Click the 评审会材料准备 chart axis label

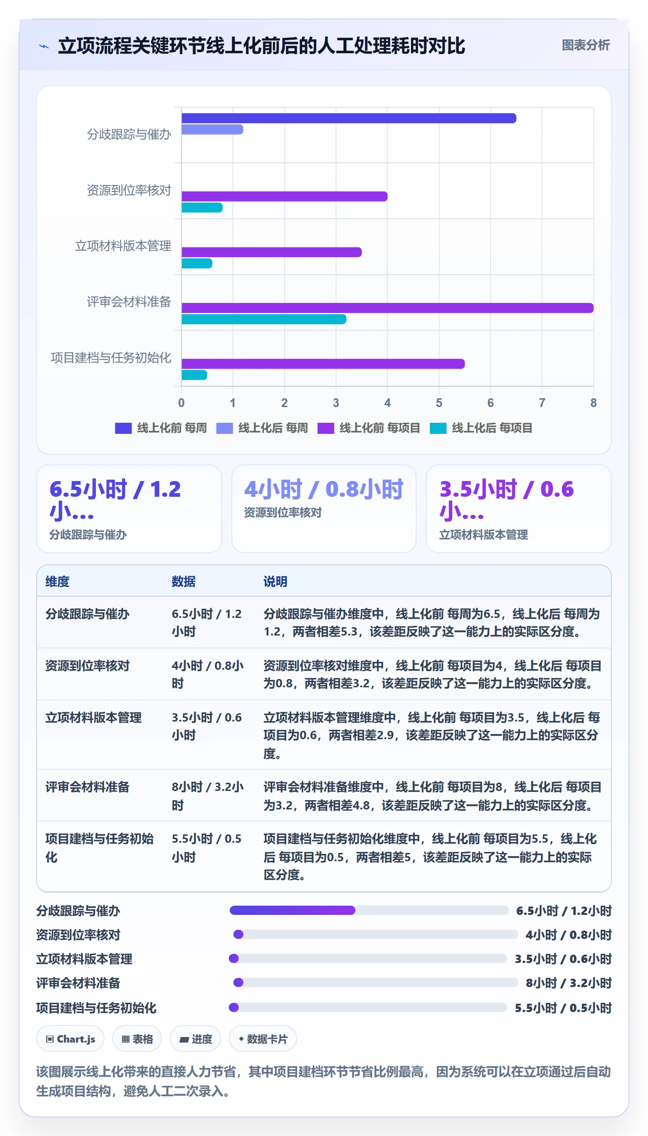click(129, 302)
